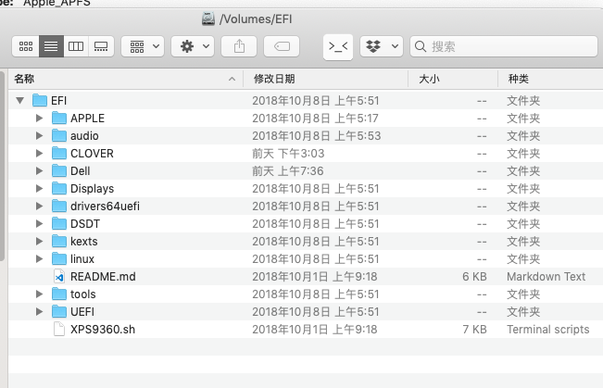Select the XPS9360.sh file name
The image size is (603, 388).
(103, 330)
